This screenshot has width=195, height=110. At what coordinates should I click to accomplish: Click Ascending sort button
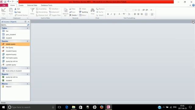41,9
